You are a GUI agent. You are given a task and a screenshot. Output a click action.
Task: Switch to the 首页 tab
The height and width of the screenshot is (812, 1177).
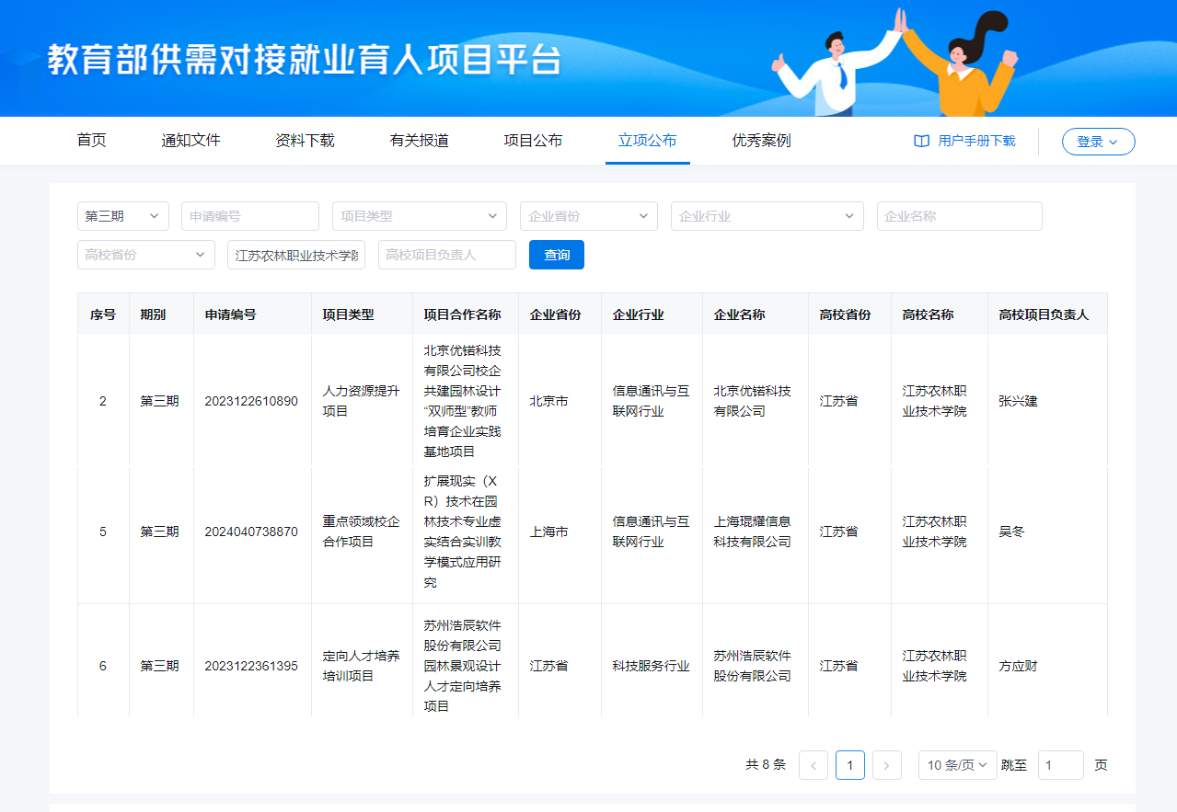click(91, 141)
